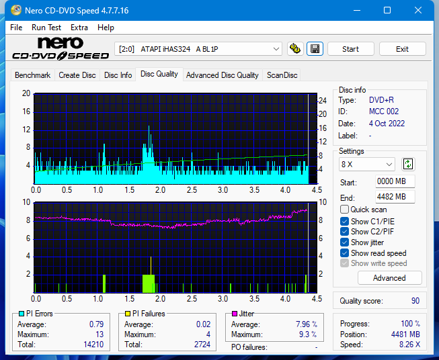Click the Exit button
Viewport: 439px width, 360px height.
(x=402, y=49)
